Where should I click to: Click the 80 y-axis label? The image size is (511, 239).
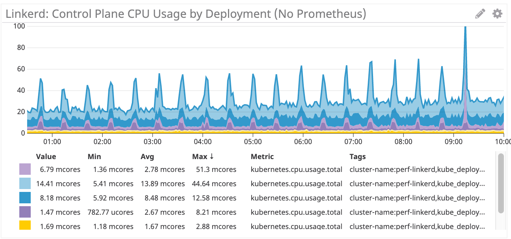pyautogui.click(x=21, y=47)
